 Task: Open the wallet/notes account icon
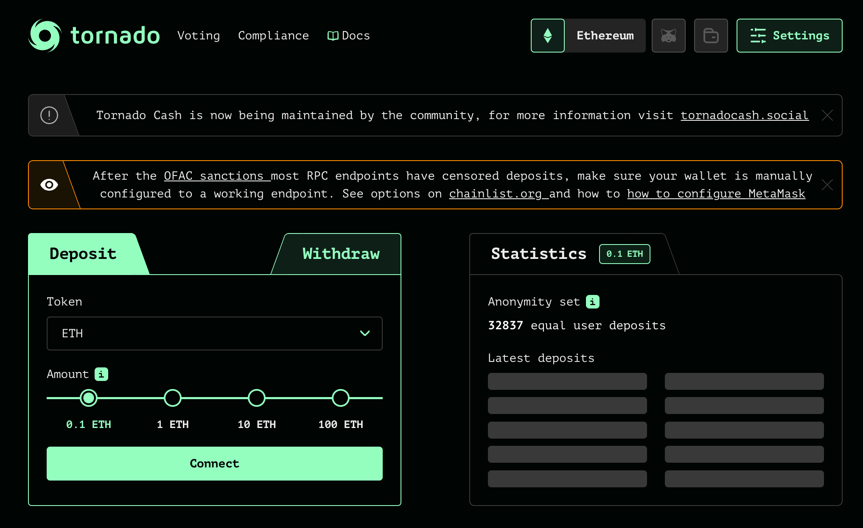(711, 36)
